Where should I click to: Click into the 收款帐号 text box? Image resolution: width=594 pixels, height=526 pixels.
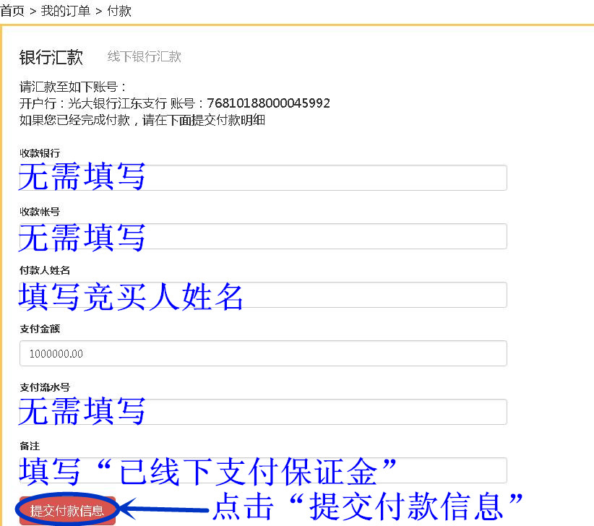[x=325, y=236]
